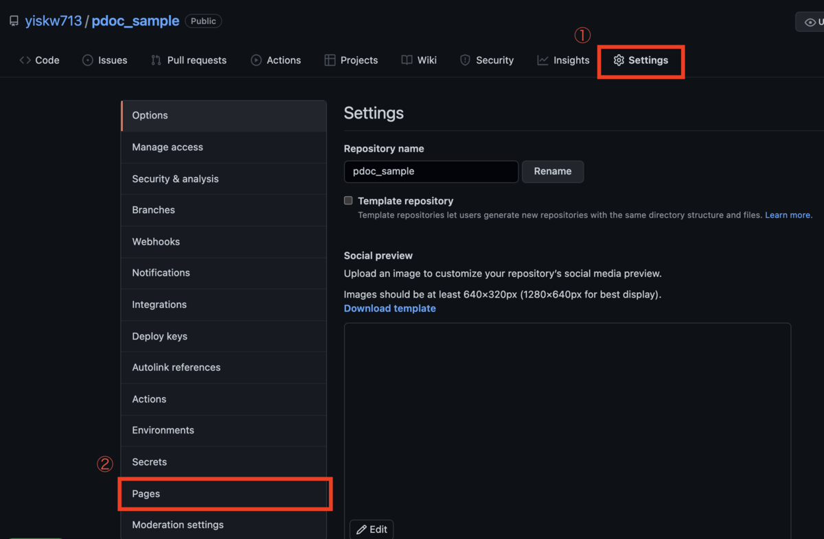Image resolution: width=824 pixels, height=539 pixels.
Task: Open the Download template link
Action: pyautogui.click(x=389, y=308)
